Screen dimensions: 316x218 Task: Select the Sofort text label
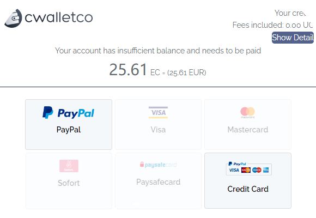point(69,183)
